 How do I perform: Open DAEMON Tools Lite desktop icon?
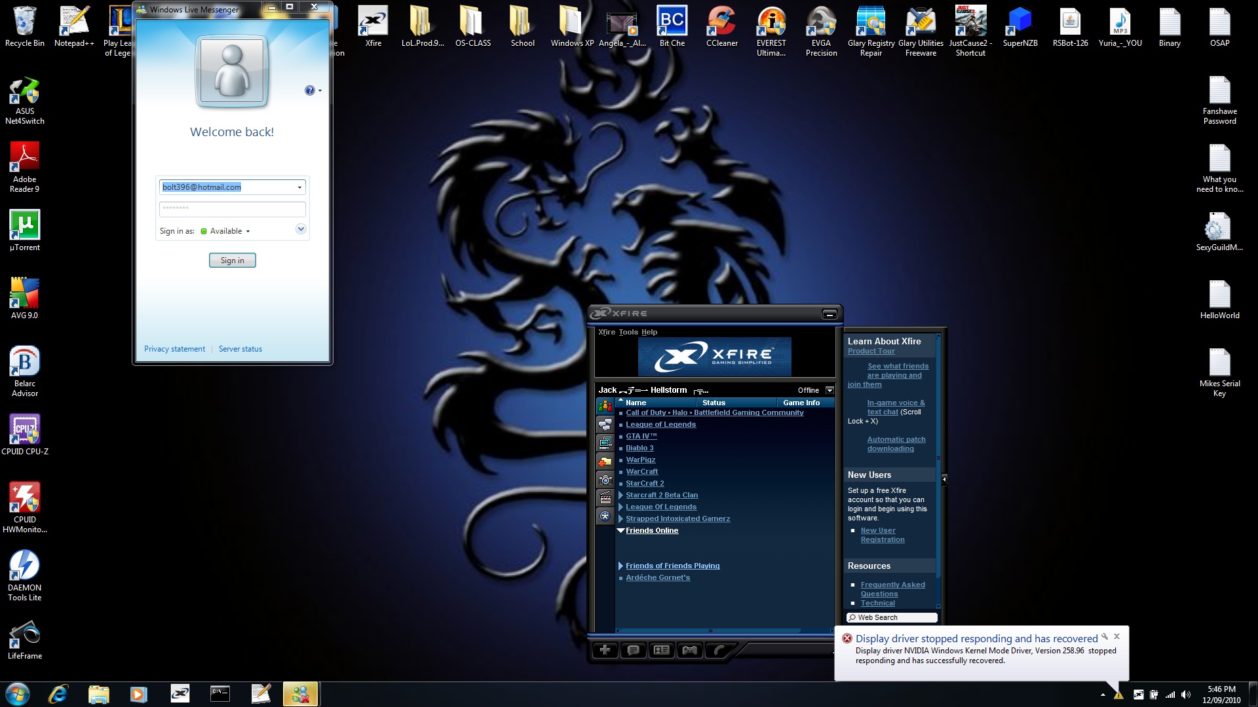pyautogui.click(x=24, y=576)
